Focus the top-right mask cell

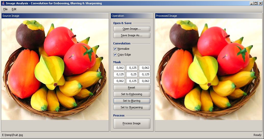144,68
